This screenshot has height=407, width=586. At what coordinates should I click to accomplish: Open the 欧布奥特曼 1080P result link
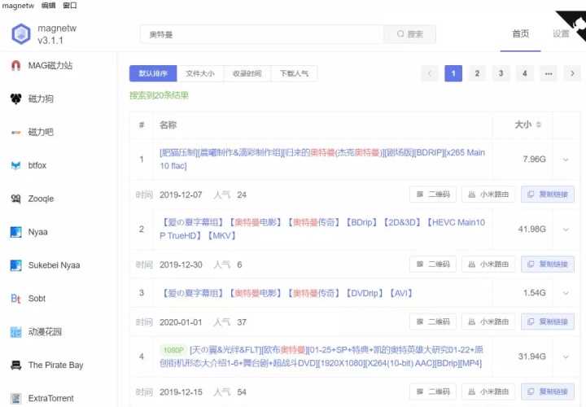coord(322,357)
